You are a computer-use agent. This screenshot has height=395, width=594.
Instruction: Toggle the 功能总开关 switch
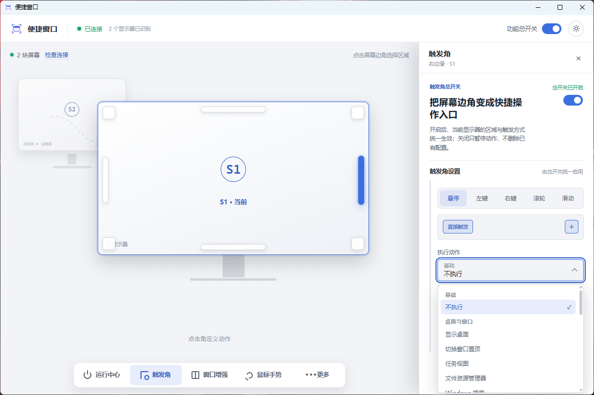(x=552, y=29)
